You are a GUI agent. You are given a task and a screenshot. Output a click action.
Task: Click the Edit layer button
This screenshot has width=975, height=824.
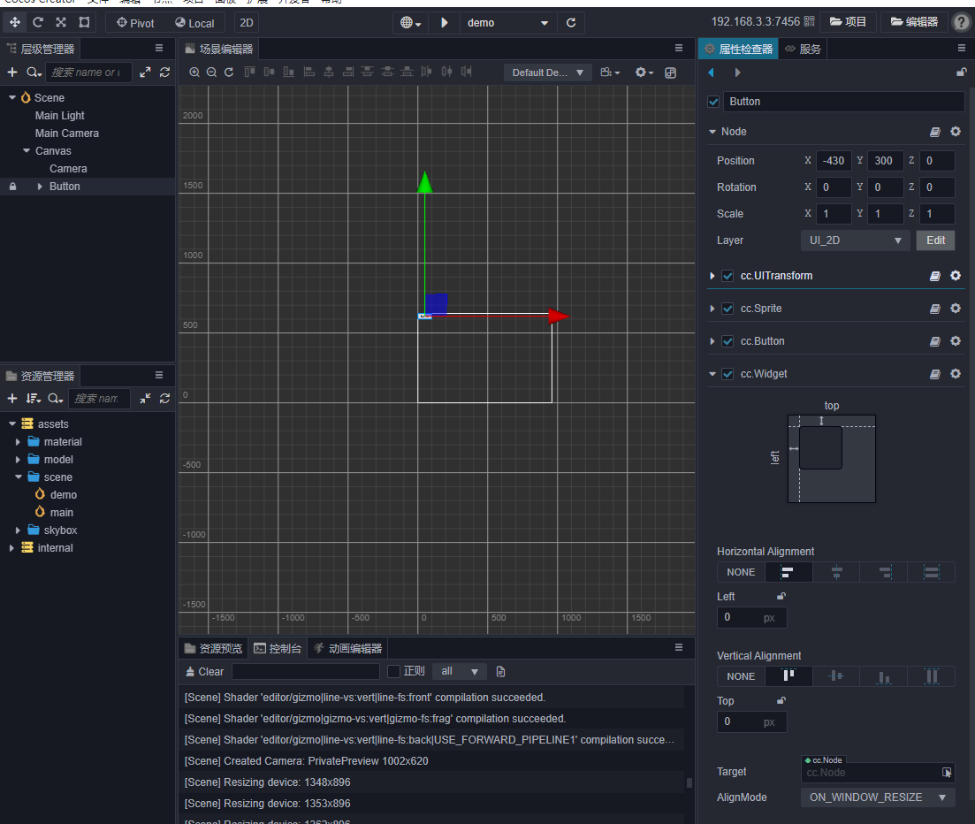[x=935, y=240]
